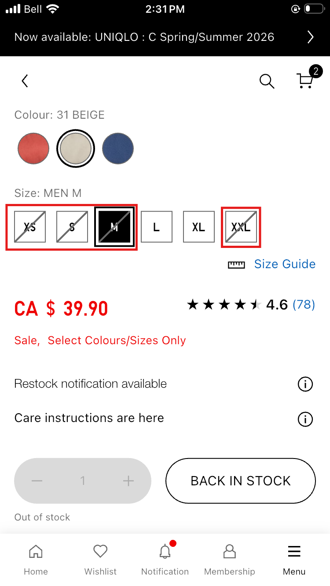Select size L
Image resolution: width=330 pixels, height=586 pixels.
coord(156,227)
